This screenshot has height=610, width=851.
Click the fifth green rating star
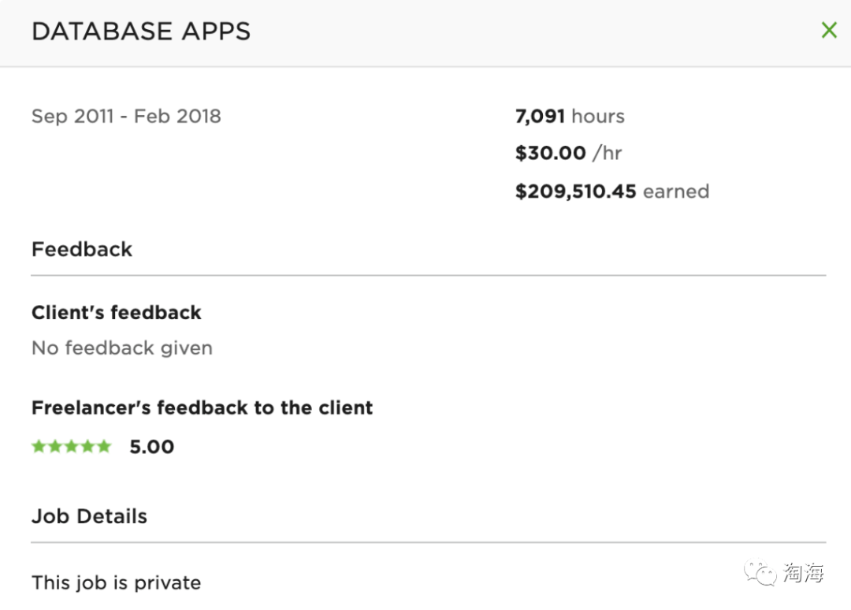(104, 447)
